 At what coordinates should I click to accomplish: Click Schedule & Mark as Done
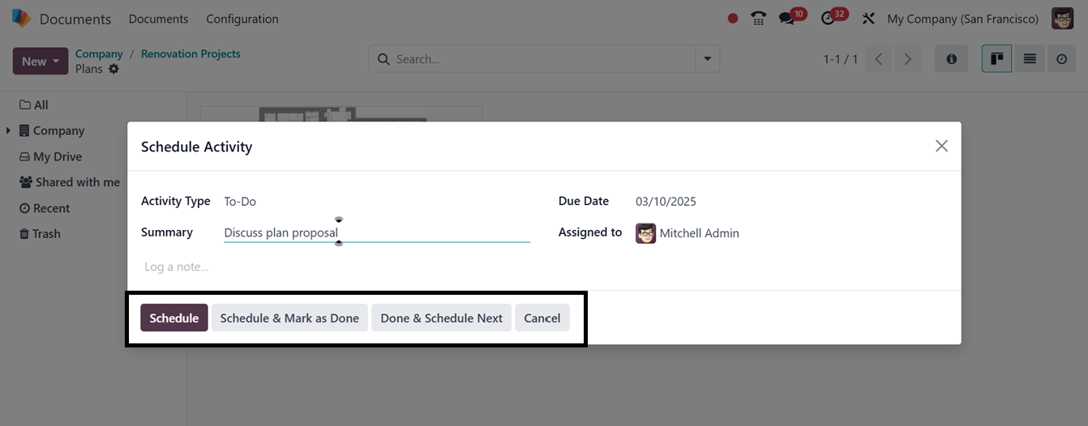coord(289,318)
